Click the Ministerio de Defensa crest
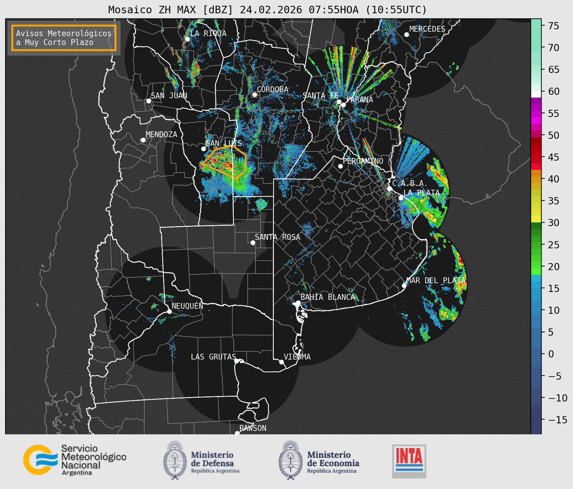 point(175,460)
